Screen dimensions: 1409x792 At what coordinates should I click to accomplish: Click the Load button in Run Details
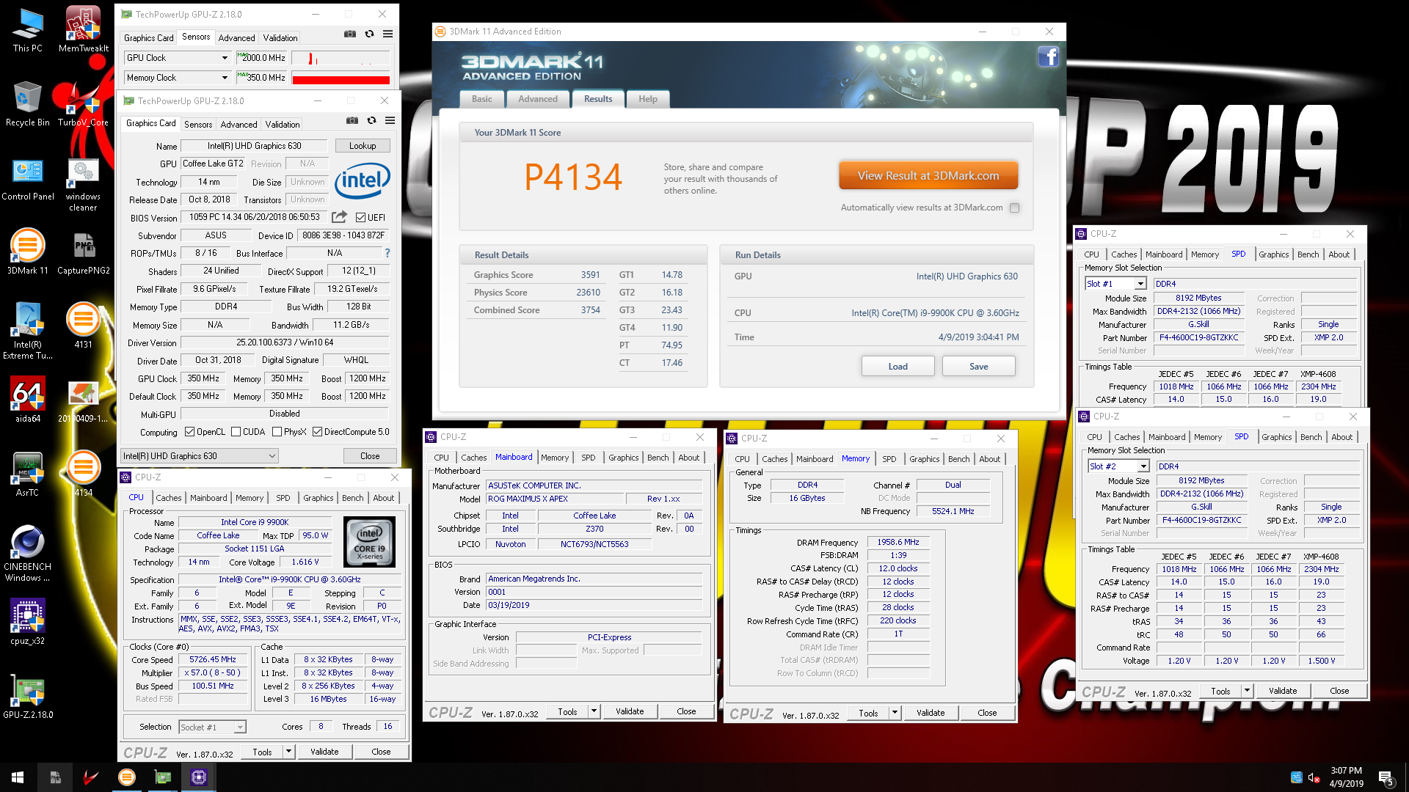[x=898, y=367]
